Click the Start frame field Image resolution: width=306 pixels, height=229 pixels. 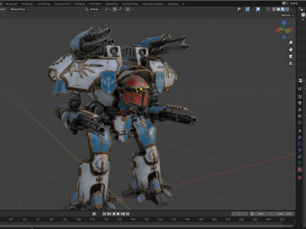pyautogui.click(x=265, y=214)
